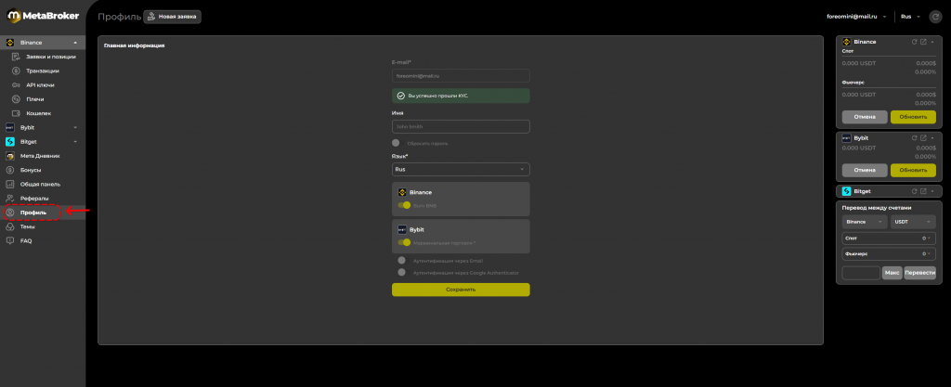Click the Плечи sidebar icon
This screenshot has height=387, width=951.
tap(16, 99)
